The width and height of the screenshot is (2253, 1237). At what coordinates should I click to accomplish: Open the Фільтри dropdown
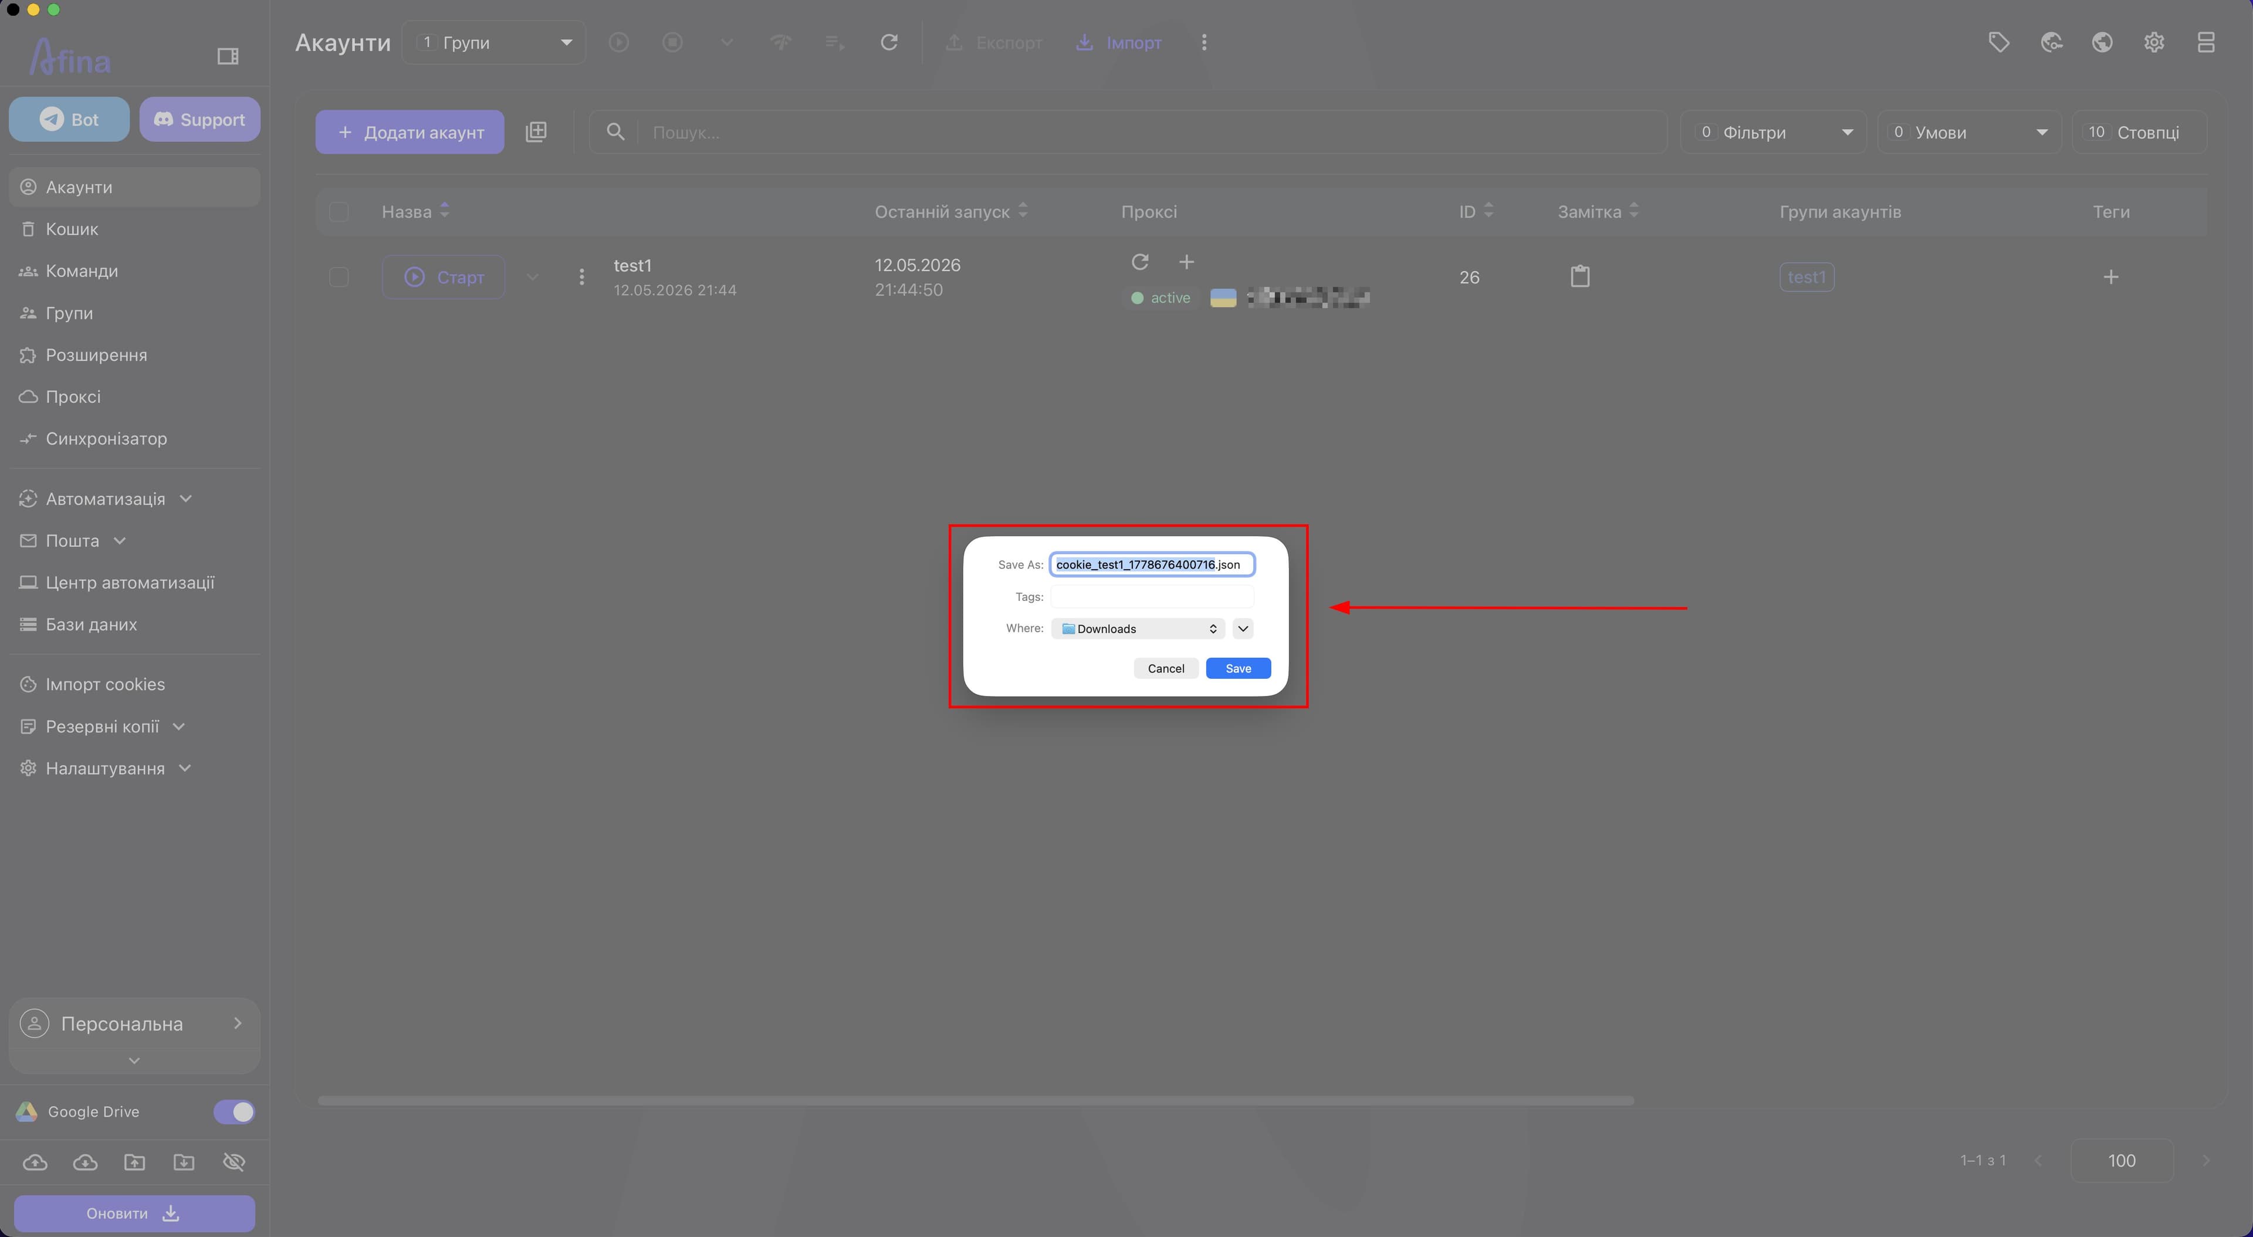click(1774, 132)
